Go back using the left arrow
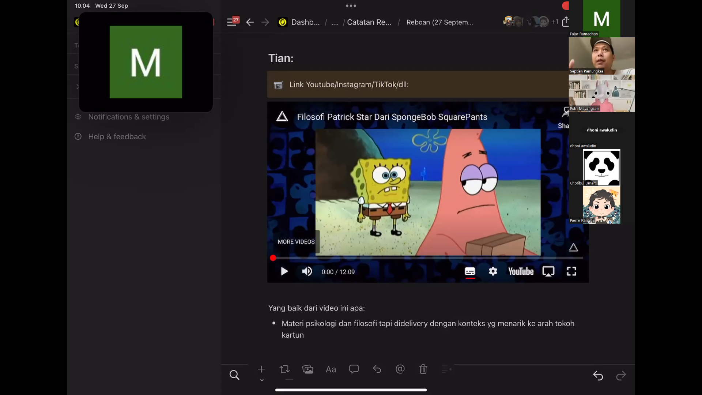This screenshot has height=395, width=702. pyautogui.click(x=250, y=22)
